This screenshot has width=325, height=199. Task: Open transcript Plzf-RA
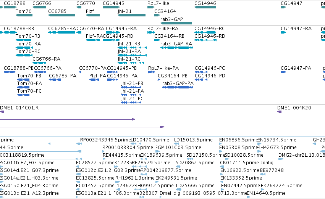pos(93,40)
